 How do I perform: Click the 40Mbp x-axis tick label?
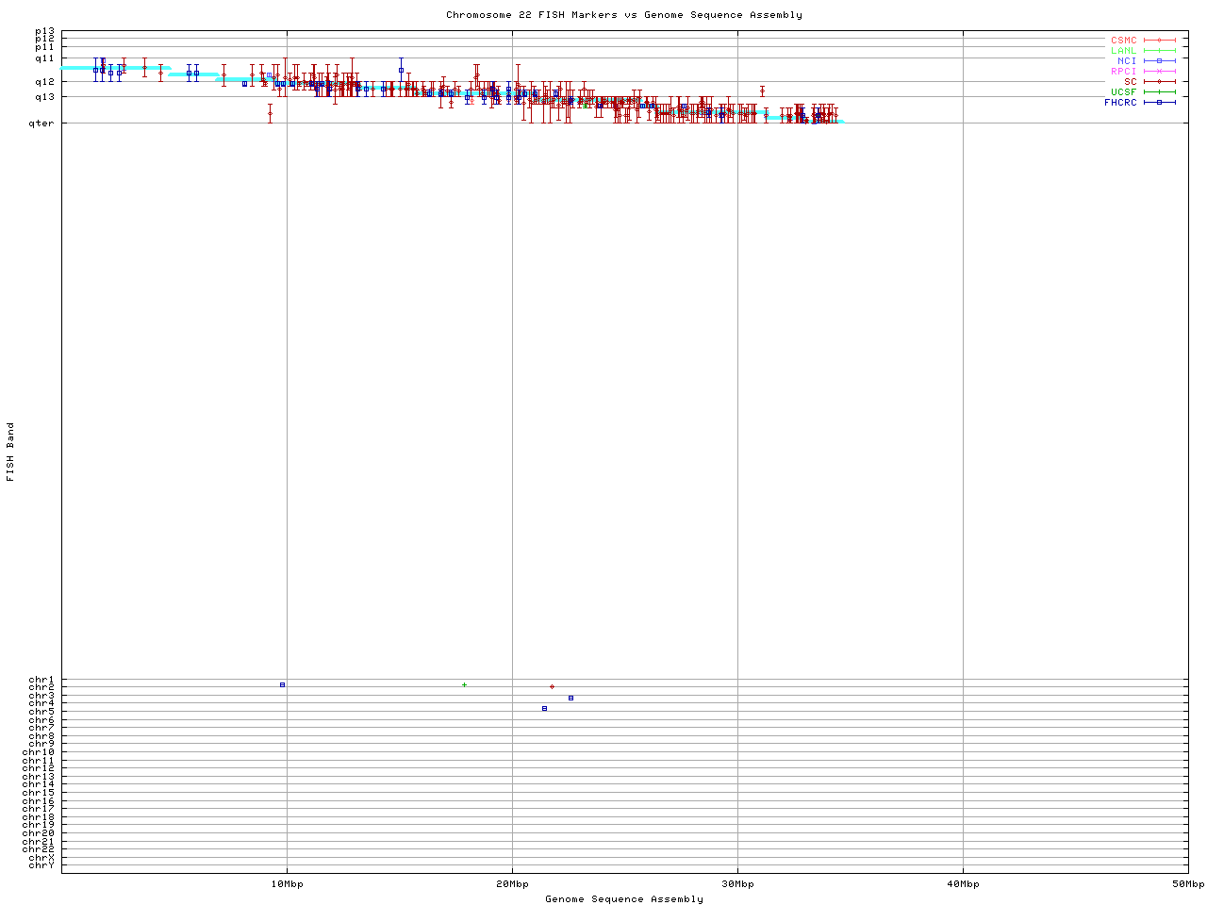pos(963,884)
